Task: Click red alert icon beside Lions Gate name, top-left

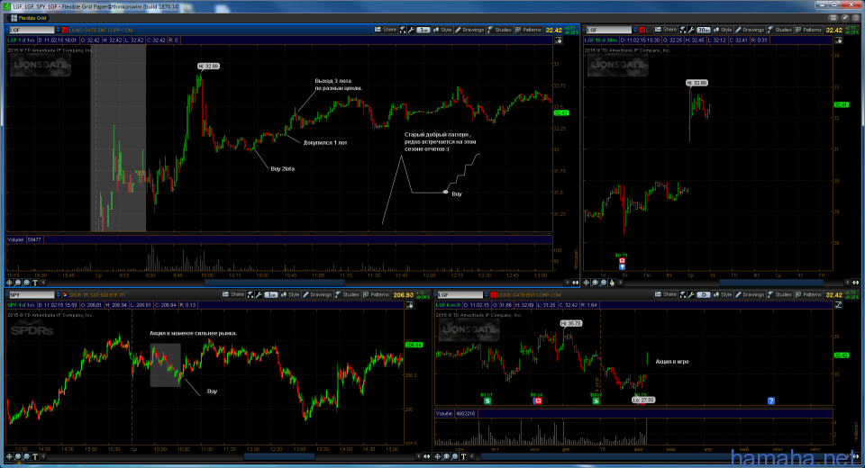Action: (65, 30)
